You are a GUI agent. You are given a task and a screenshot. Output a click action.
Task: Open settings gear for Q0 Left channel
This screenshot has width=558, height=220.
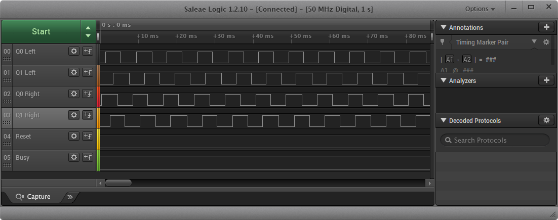(x=74, y=51)
